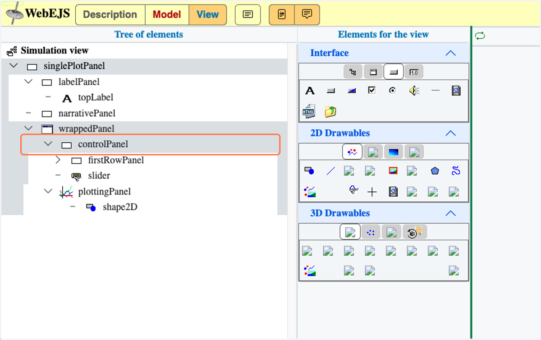Select the 2D Drawables points-and-trace group tab
This screenshot has width=541, height=340.
(353, 152)
